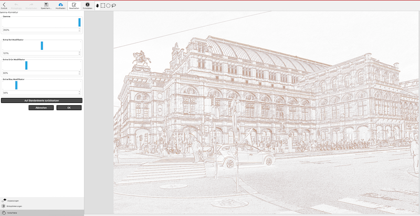This screenshot has width=420, height=216.
Task: Confirm gamma correction with OK
Action: point(69,107)
